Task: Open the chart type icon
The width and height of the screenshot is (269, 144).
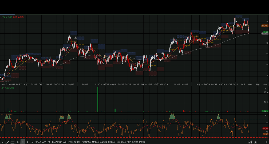Action: 250,142
